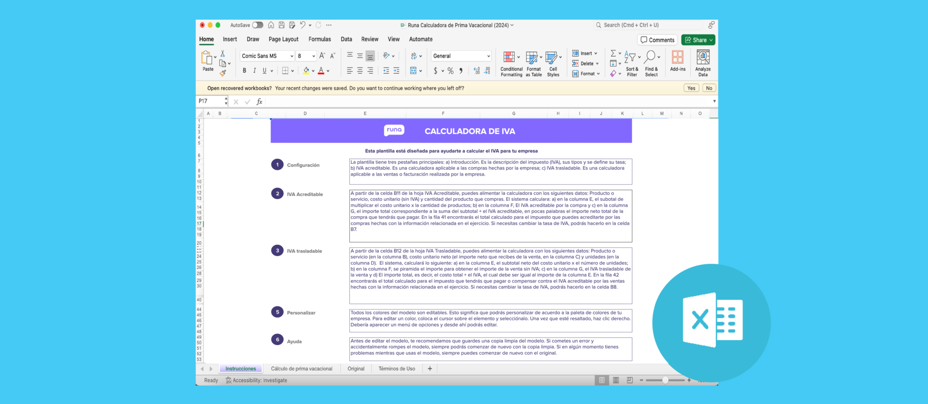Click the Cut scissors icon
Viewport: 928px width, 404px height.
click(222, 54)
